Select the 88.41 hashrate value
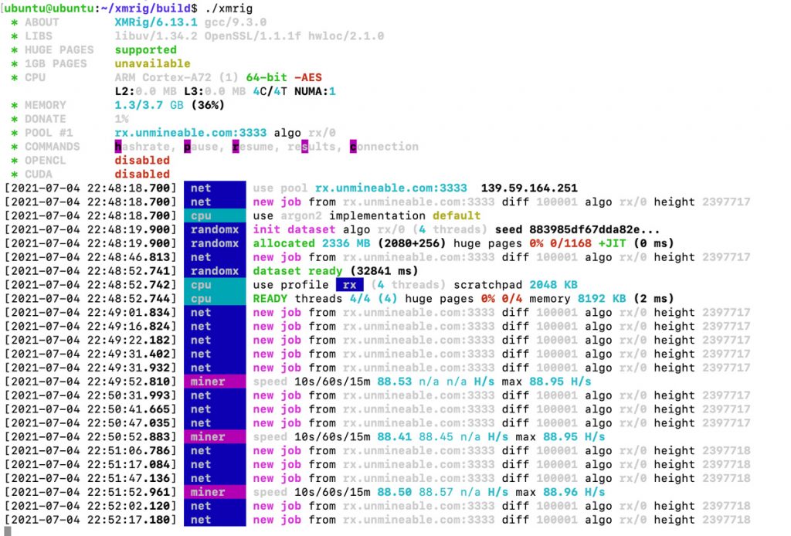Screen dimensions: 791x536 tap(395, 436)
